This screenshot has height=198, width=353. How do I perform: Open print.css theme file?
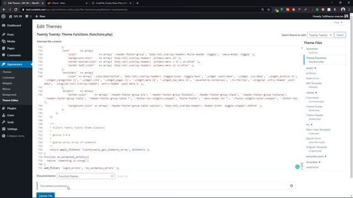click(311, 73)
